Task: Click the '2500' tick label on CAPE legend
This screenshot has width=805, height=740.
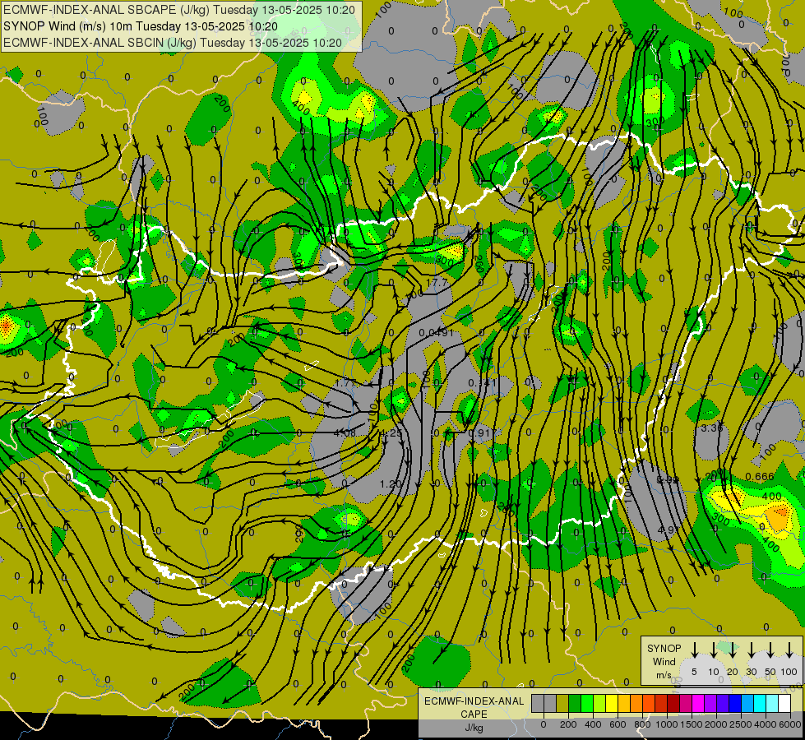Action: (741, 724)
